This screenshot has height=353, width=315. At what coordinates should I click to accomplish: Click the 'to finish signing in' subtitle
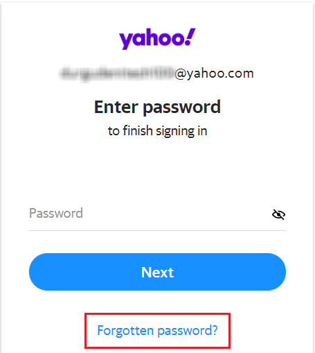(x=157, y=131)
